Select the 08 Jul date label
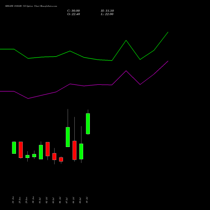The image size is (210, 210). 73,200
